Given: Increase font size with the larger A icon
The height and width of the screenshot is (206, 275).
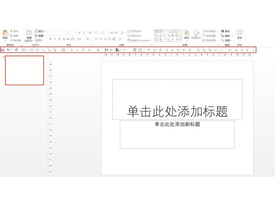Looking at the screenshot, I should (79, 33).
